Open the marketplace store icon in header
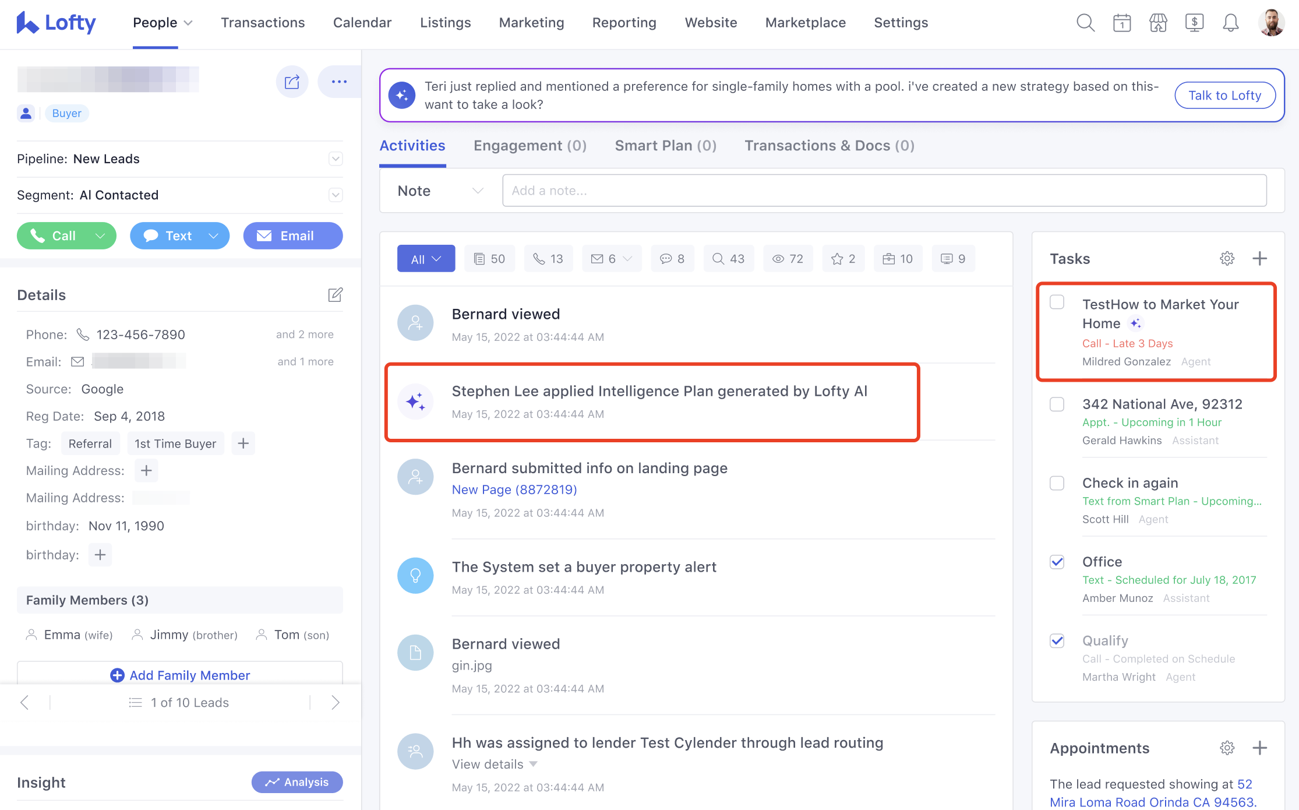Image resolution: width=1299 pixels, height=810 pixels. (1158, 23)
